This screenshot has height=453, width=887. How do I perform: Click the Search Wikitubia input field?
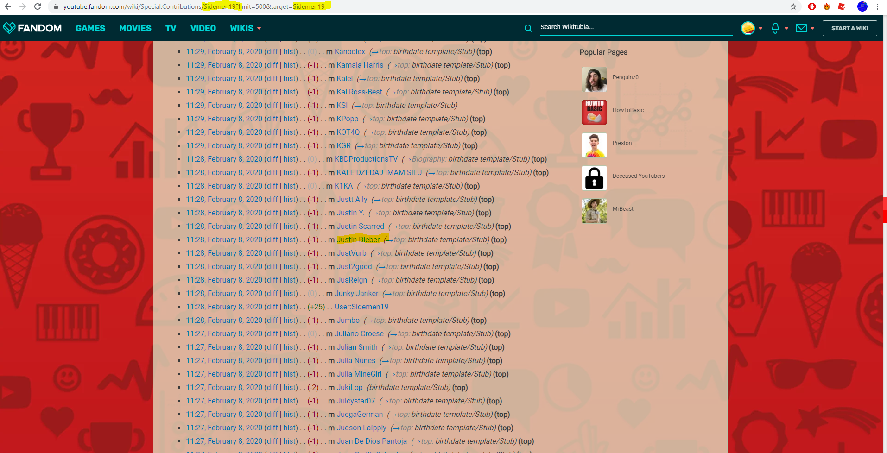[636, 27]
